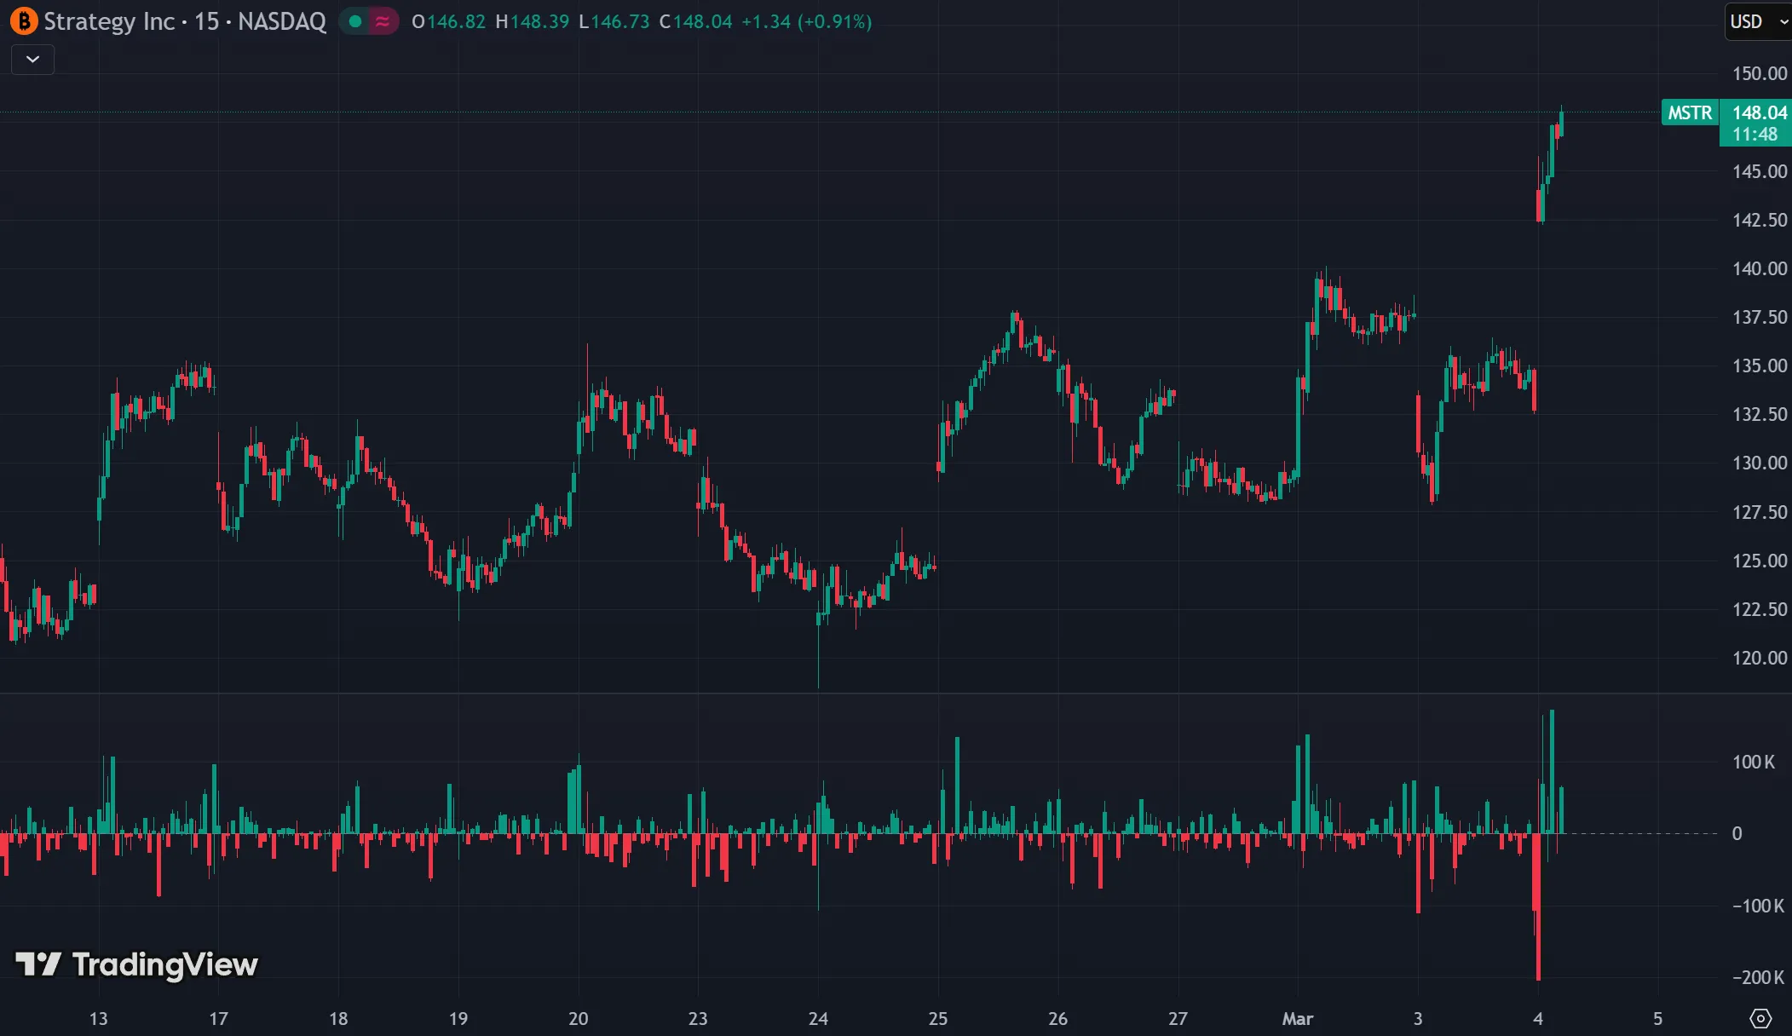Click the MSTR symbol label on price axis
Viewport: 1792px width, 1036px height.
tap(1689, 112)
